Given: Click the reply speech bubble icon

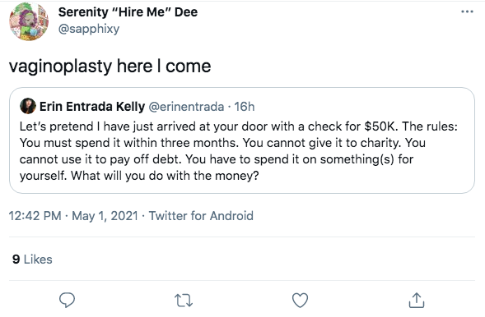Looking at the screenshot, I should 67,300.
